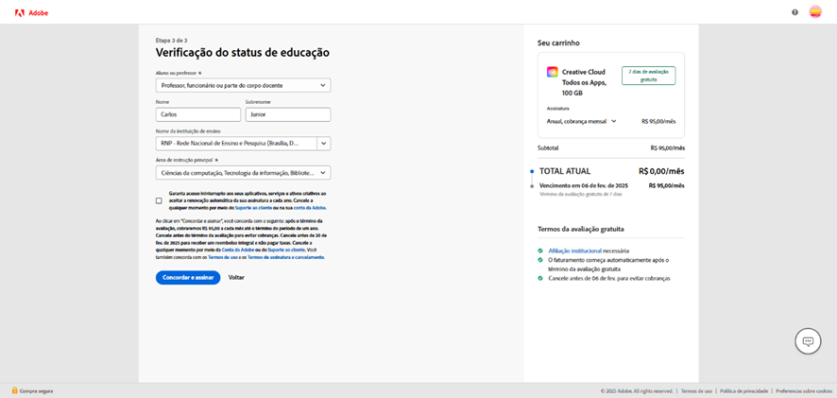Image resolution: width=837 pixels, height=398 pixels.
Task: Open the Aluno ou professor dropdown
Action: pyautogui.click(x=243, y=85)
